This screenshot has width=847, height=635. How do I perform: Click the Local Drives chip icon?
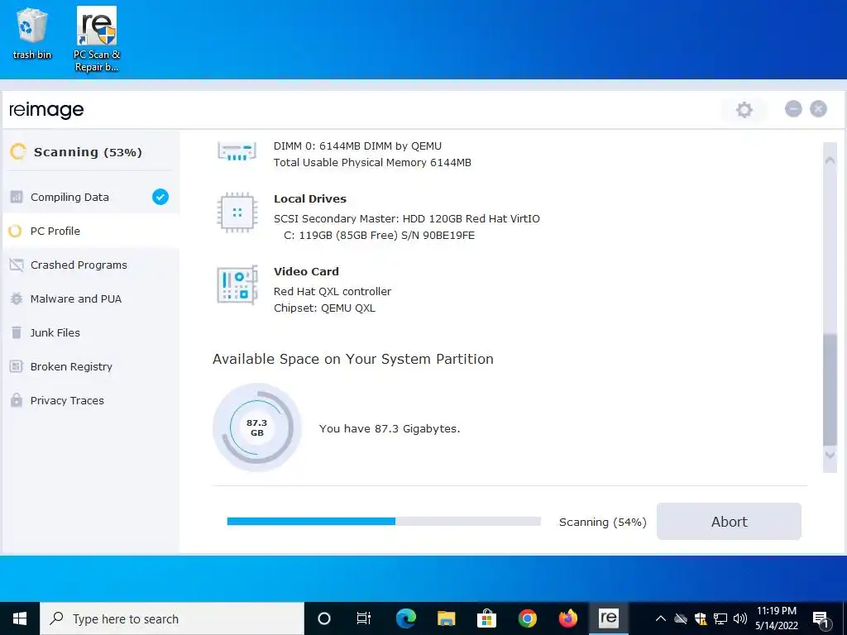click(x=237, y=212)
